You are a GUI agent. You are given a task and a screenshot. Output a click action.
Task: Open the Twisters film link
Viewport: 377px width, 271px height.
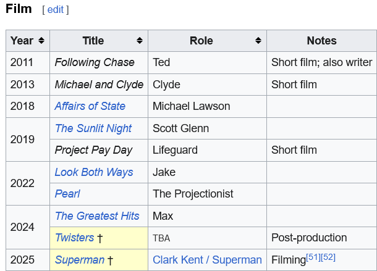click(x=74, y=238)
